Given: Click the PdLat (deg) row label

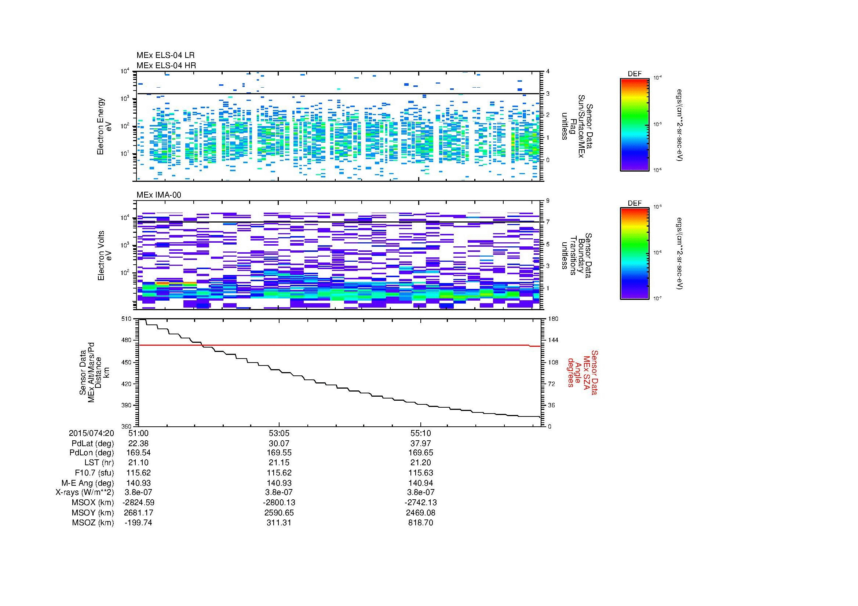Looking at the screenshot, I should pyautogui.click(x=93, y=444).
